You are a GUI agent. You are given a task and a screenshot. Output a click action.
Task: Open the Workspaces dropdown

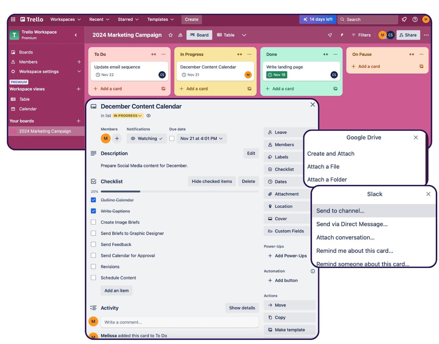(66, 19)
